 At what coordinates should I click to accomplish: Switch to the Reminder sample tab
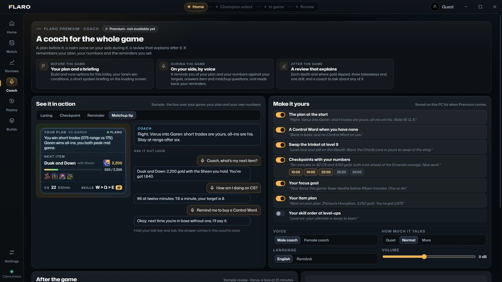(x=96, y=115)
